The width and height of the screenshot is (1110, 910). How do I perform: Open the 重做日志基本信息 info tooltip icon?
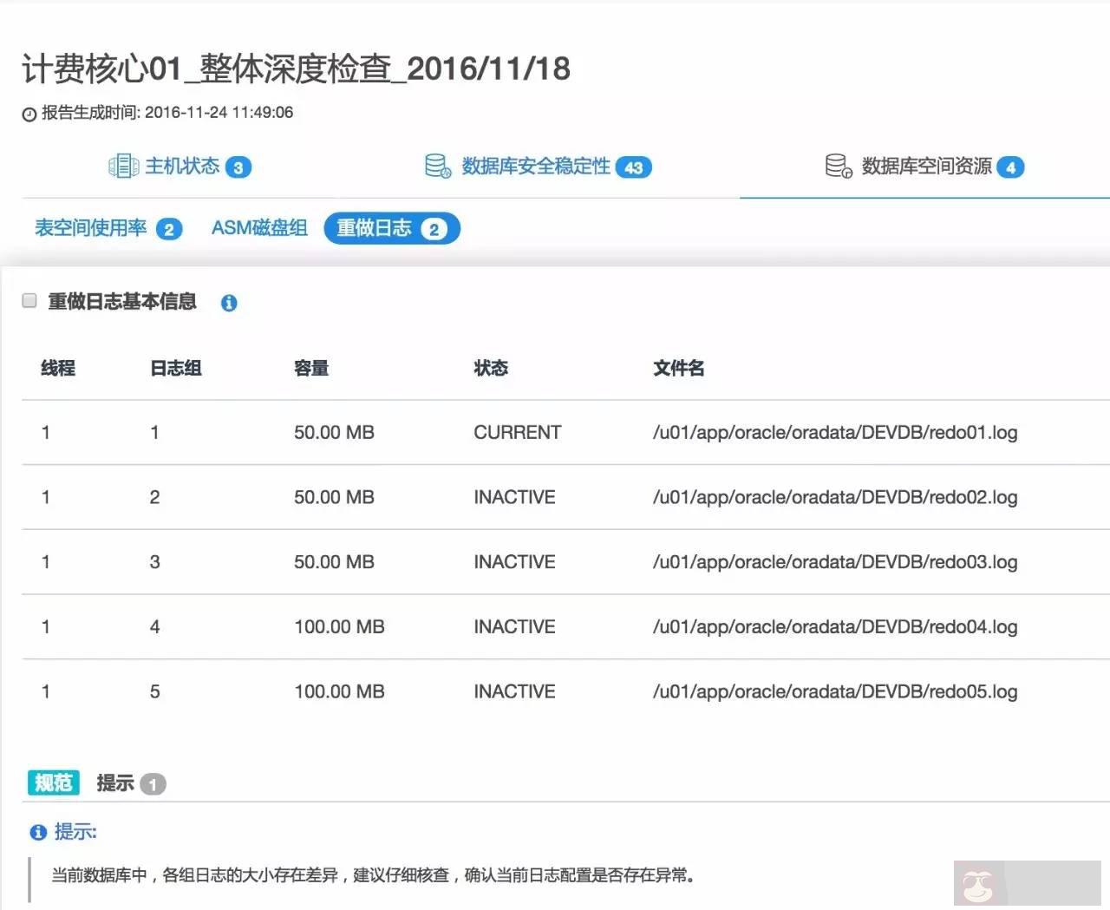click(x=229, y=303)
